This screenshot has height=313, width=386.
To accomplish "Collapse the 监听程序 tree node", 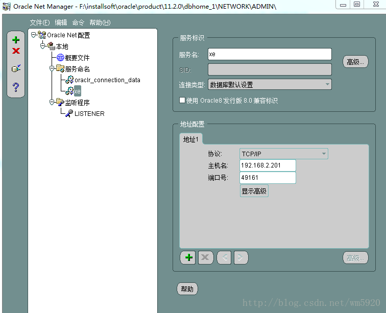I will [x=52, y=102].
